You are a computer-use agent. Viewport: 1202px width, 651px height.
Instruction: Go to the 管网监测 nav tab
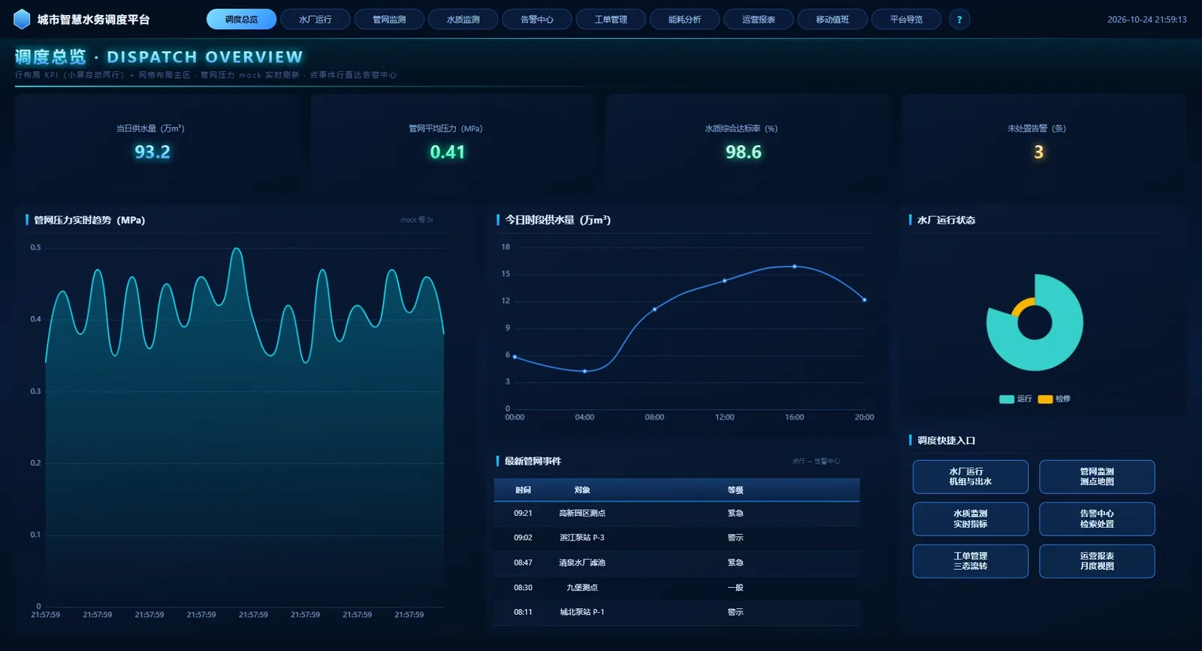coord(389,20)
